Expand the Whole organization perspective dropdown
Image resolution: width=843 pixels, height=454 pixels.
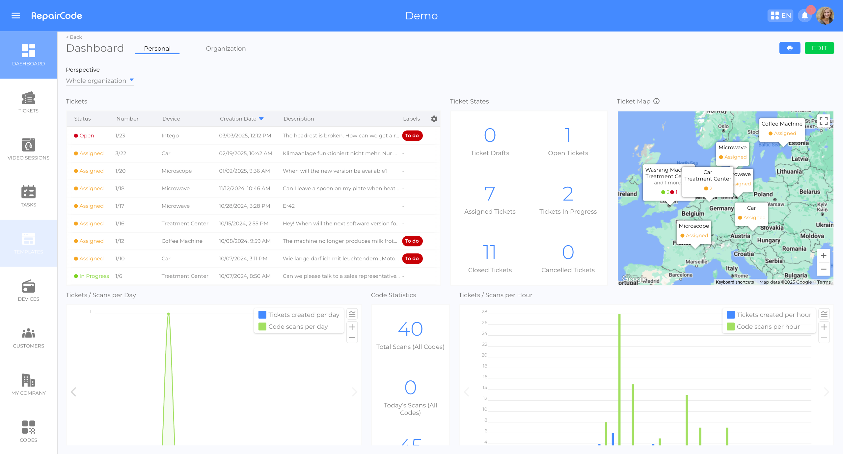(100, 81)
